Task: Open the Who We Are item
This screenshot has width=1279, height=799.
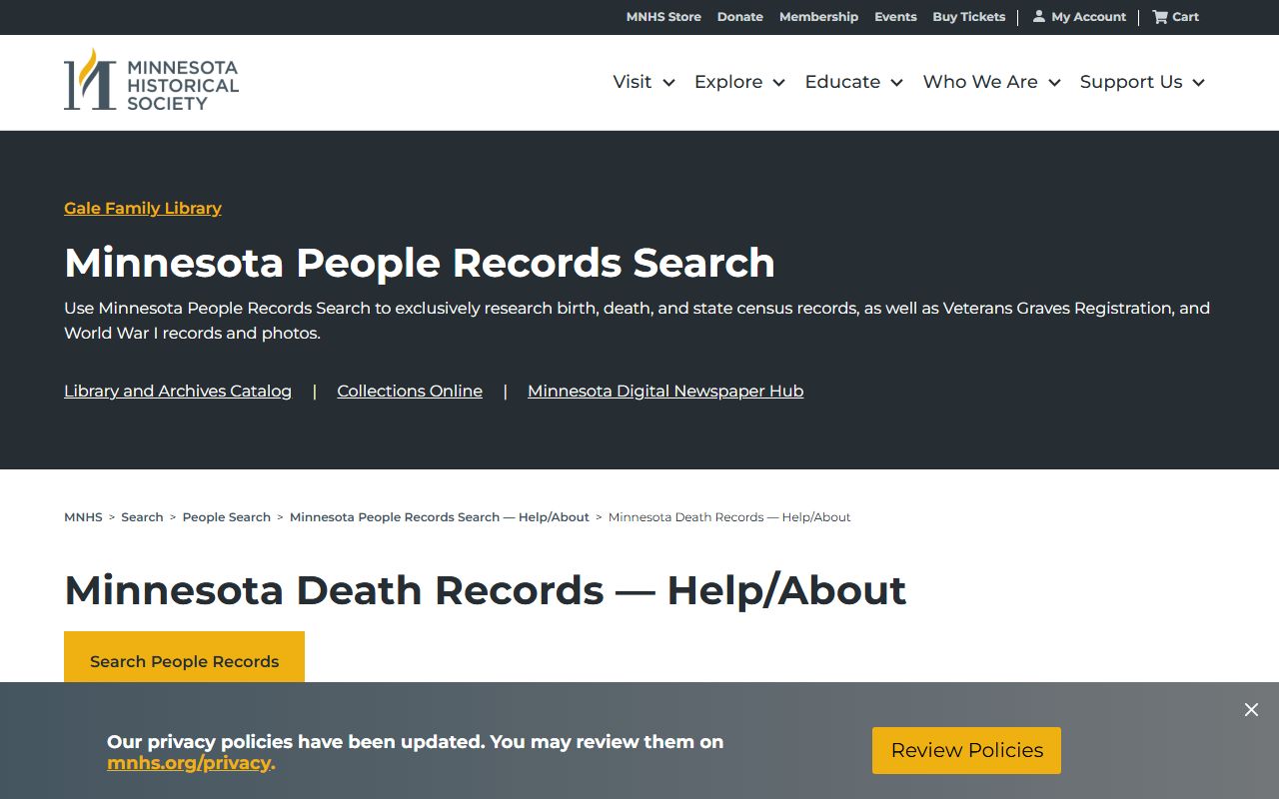Action: coord(980,82)
